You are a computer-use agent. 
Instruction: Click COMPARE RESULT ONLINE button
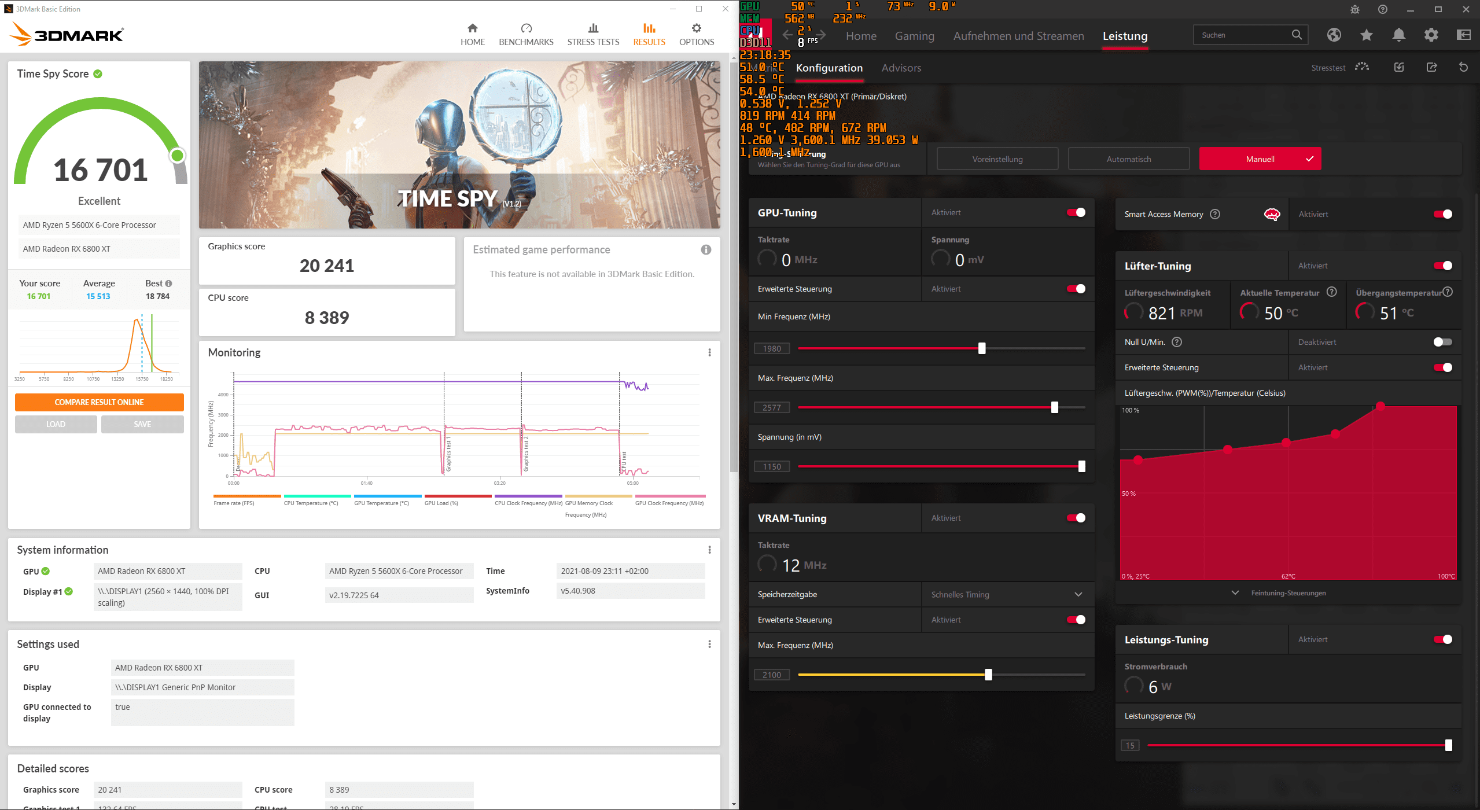99,402
